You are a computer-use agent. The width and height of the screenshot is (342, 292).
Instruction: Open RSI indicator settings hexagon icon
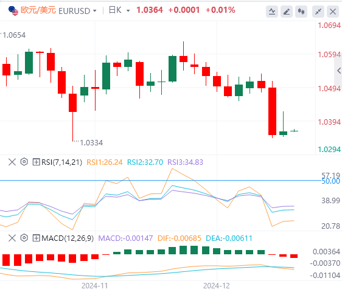(x=24, y=162)
